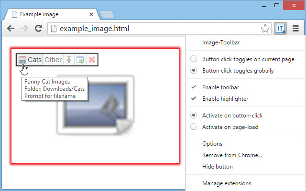Save image to Cats folder
The width and height of the screenshot is (306, 191).
click(x=30, y=60)
